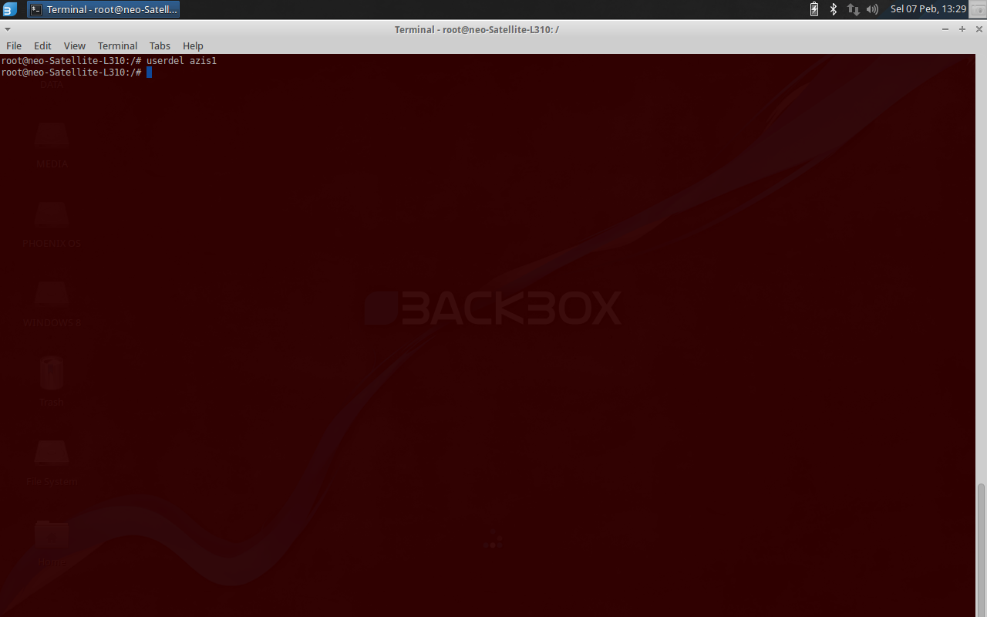Open the Edit menu
Viewport: 987px width, 617px height.
(x=42, y=46)
